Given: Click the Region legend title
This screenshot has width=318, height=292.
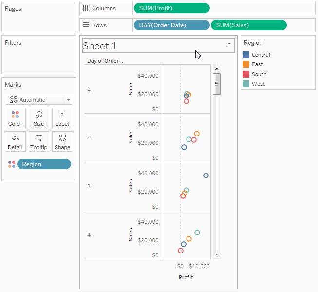Looking at the screenshot, I should coord(253,43).
